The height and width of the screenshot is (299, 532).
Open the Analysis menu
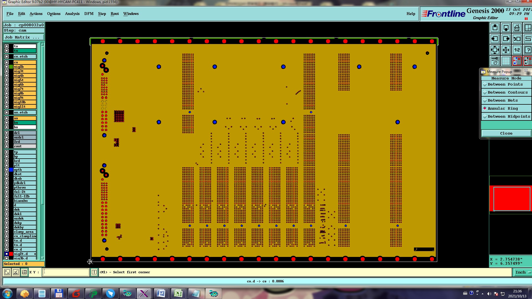pyautogui.click(x=72, y=14)
